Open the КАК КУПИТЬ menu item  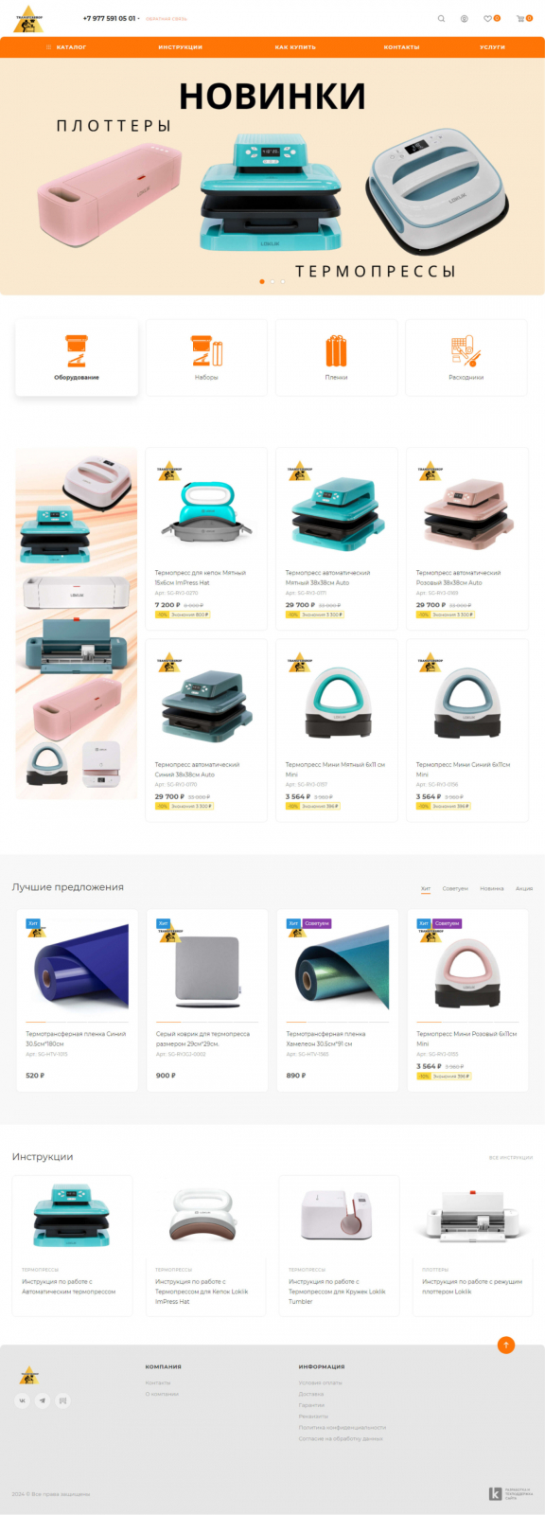(x=295, y=46)
